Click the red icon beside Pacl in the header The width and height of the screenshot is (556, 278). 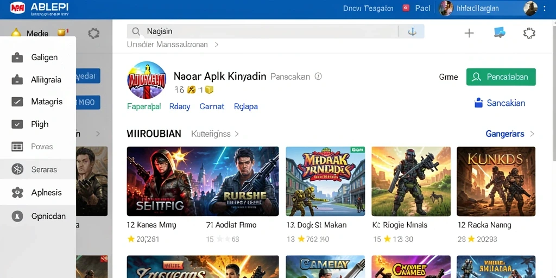[x=406, y=8]
